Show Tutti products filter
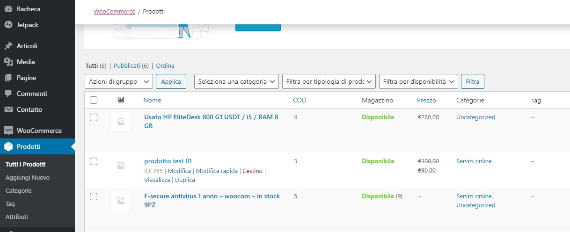570x232 pixels. [92, 66]
